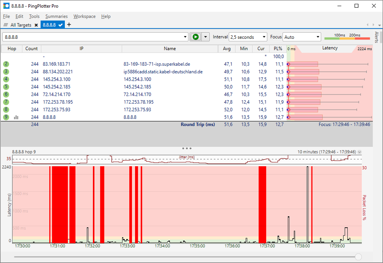Click the Name column header
This screenshot has width=383, height=263.
coord(170,49)
